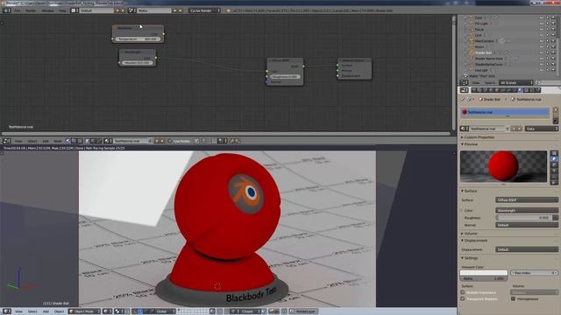Open the Particles properties tab
This screenshot has height=315, width=561.
point(532,90)
